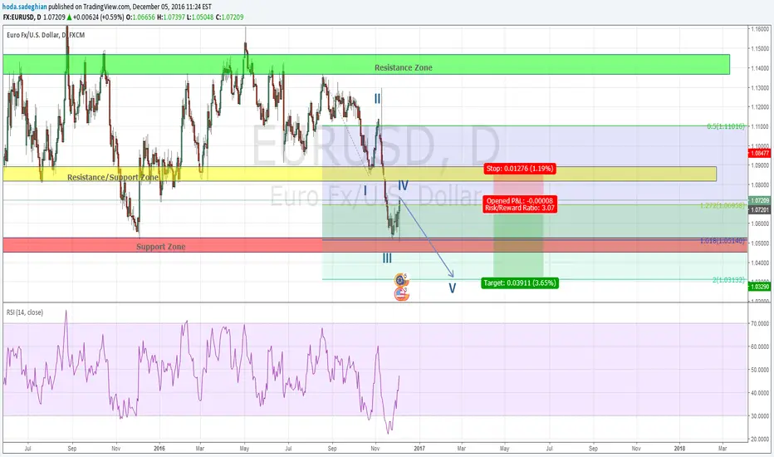Click the RSI (14, close) indicator label
The width and height of the screenshot is (774, 457).
point(25,312)
